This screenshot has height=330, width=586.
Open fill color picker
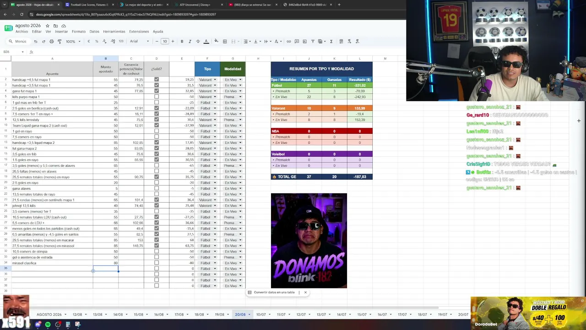[216, 41]
